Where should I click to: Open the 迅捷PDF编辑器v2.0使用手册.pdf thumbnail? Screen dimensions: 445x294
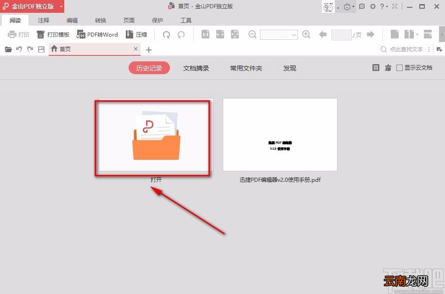[x=280, y=135]
